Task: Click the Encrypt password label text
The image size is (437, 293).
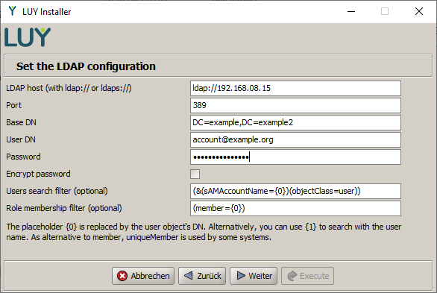Action: pos(38,174)
